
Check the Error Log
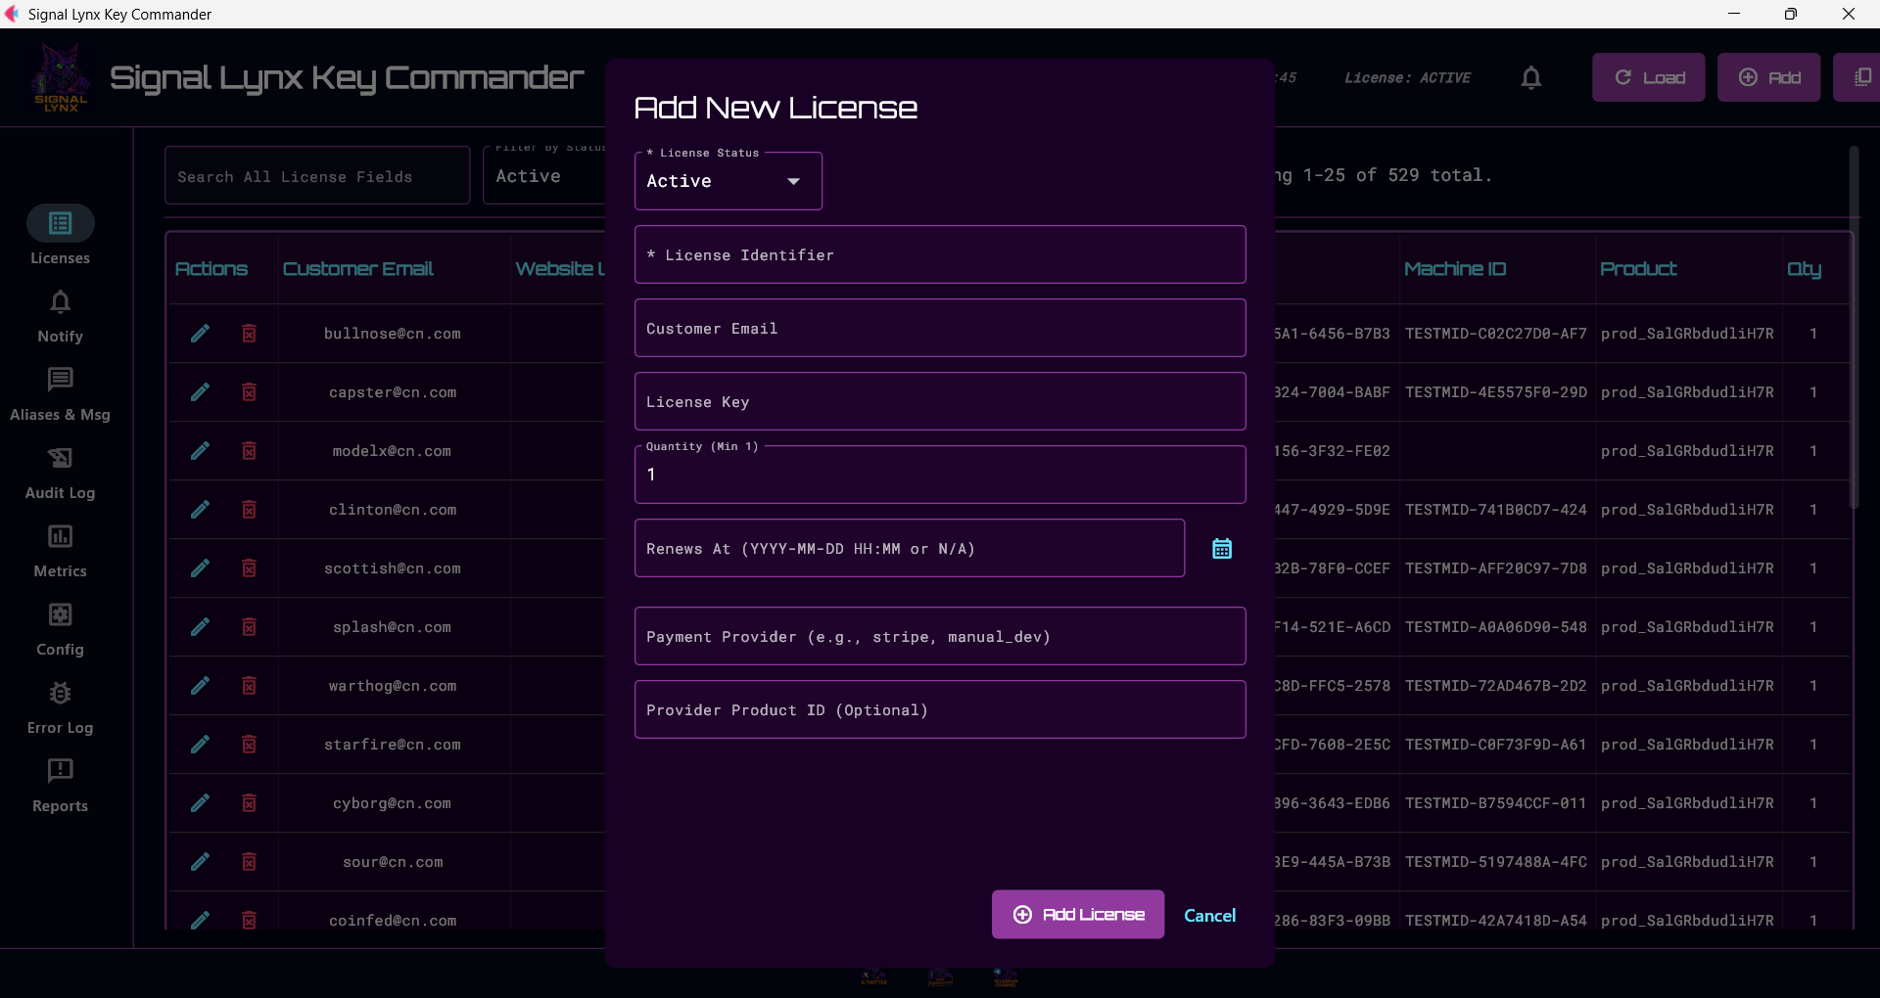pyautogui.click(x=60, y=707)
